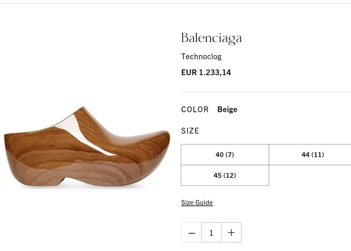
Task: Click the COLOR label
Action: (x=195, y=110)
